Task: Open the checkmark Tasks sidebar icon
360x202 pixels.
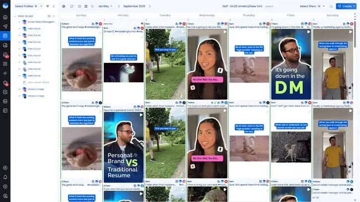Action: click(5, 92)
